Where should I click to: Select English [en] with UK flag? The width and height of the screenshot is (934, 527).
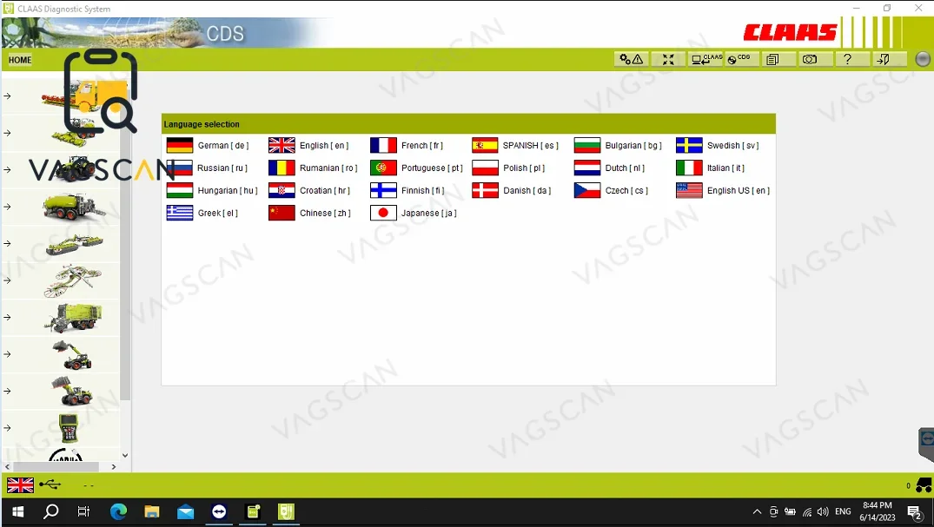click(308, 145)
